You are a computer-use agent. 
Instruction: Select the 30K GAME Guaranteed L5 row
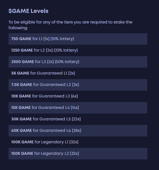pyautogui.click(x=78, y=119)
